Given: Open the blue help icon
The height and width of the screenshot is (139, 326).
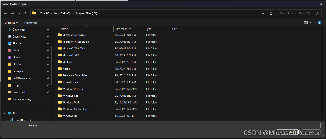Looking at the screenshot, I should [319, 23].
